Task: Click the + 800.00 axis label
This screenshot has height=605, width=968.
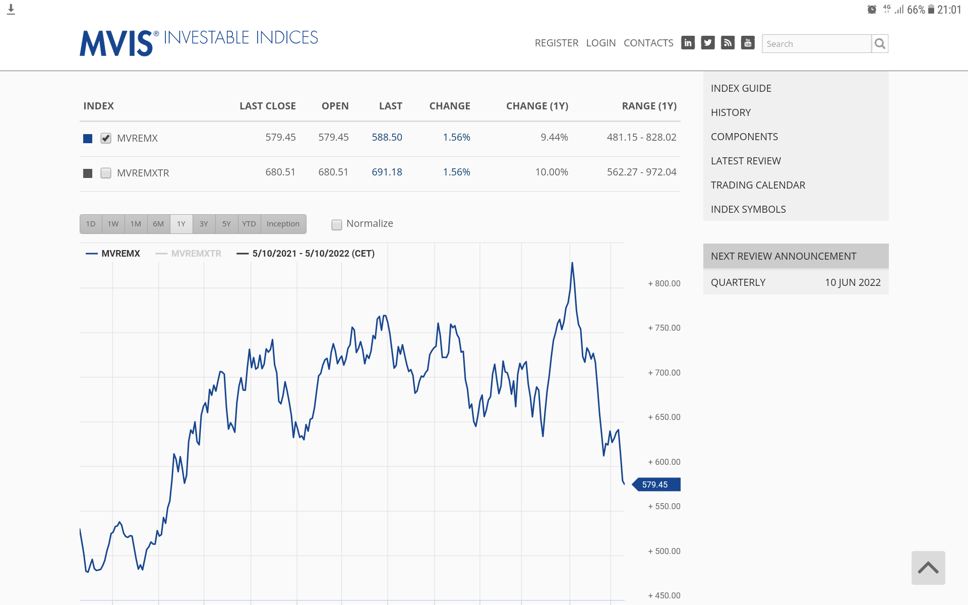Action: [664, 283]
